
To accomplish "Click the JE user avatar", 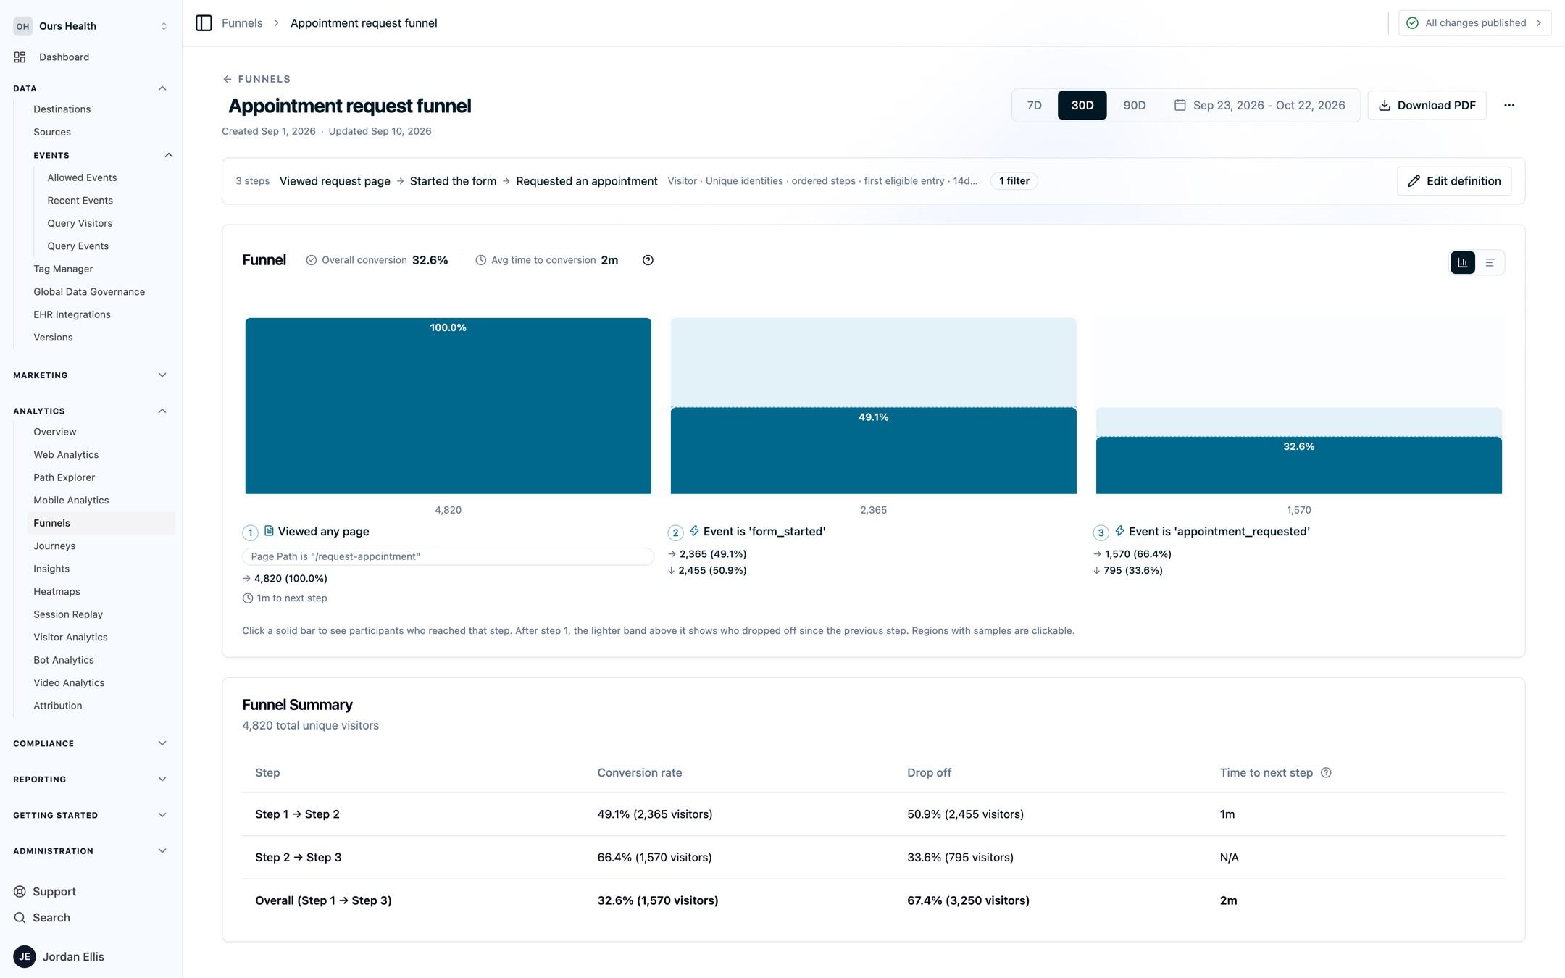I will tap(25, 956).
